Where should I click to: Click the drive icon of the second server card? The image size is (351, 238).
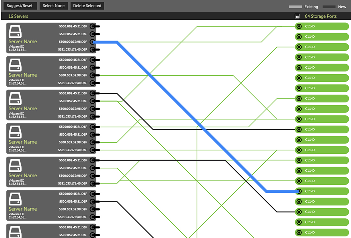(x=15, y=65)
